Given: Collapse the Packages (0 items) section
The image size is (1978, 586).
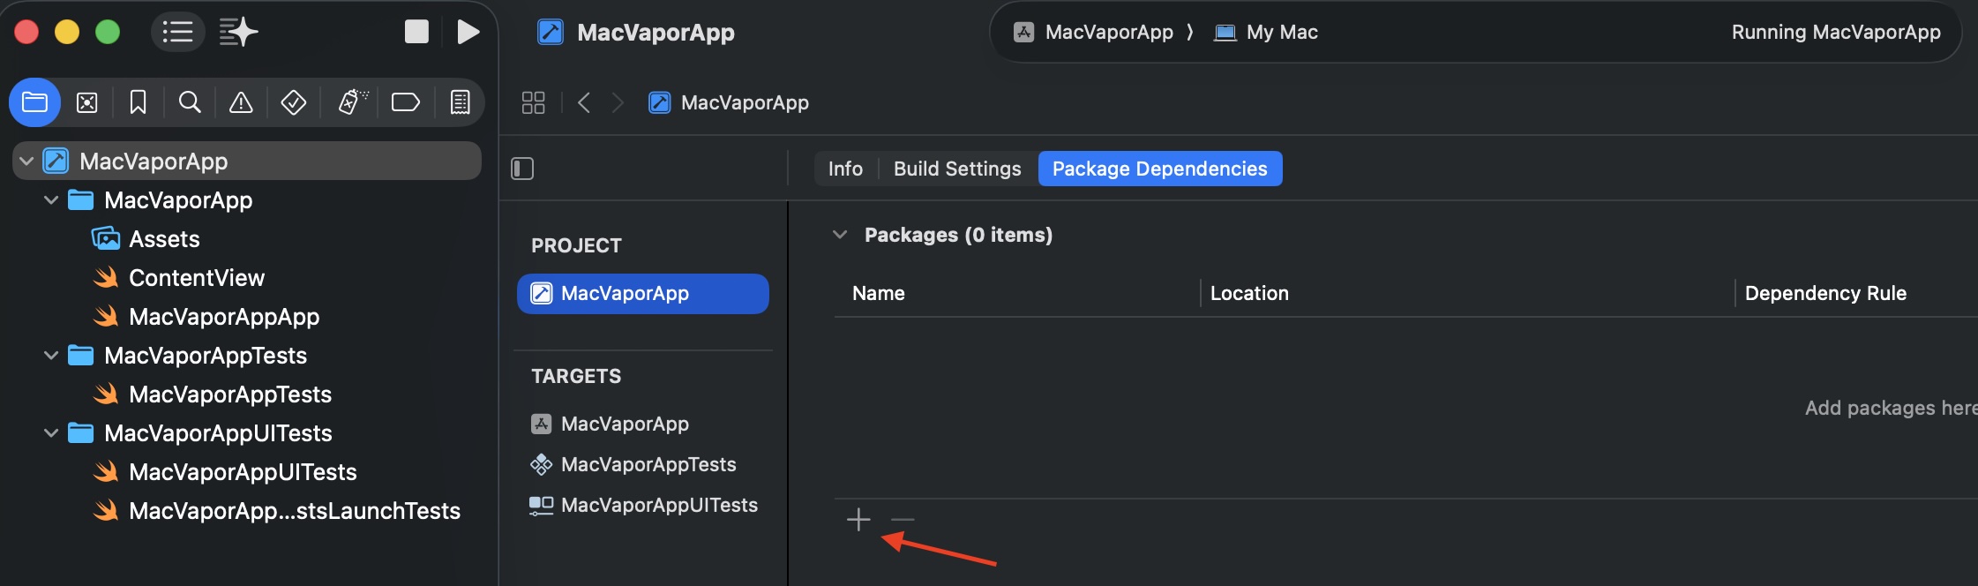Looking at the screenshot, I should point(840,235).
